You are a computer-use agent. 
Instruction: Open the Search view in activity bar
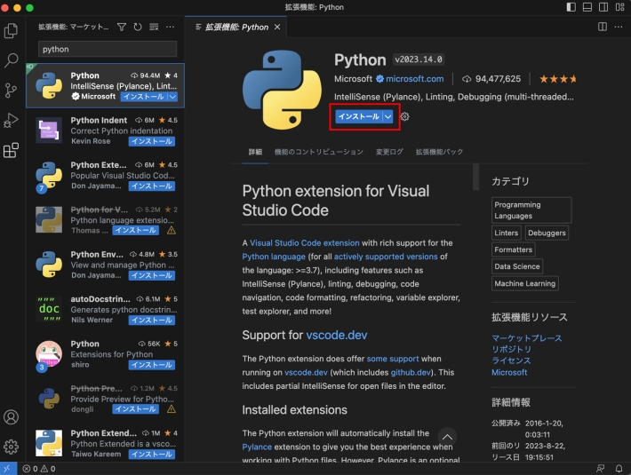pyautogui.click(x=12, y=60)
